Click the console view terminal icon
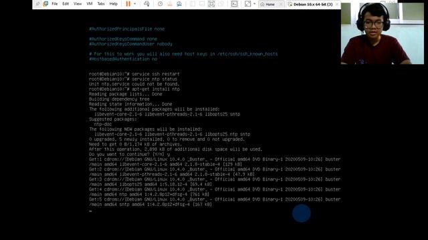Viewport: 428px width, 240px height. click(234, 4)
